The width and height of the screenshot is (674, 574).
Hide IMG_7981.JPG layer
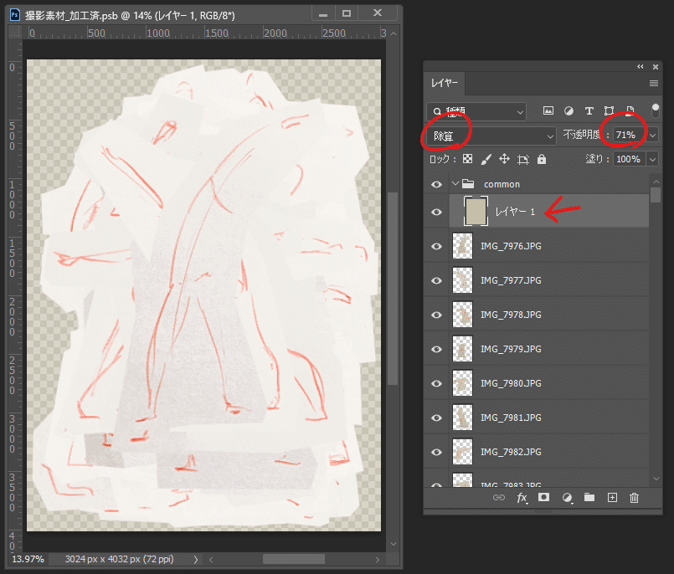pyautogui.click(x=436, y=418)
